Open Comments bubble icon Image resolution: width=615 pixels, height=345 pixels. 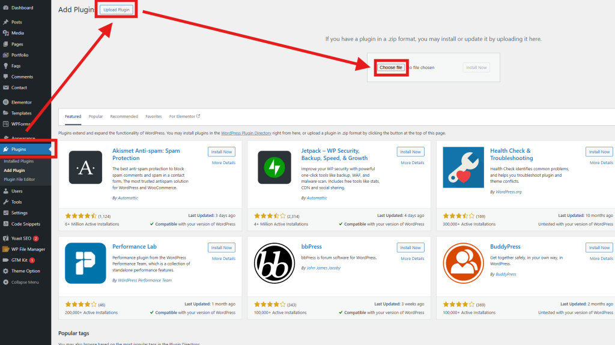point(6,77)
